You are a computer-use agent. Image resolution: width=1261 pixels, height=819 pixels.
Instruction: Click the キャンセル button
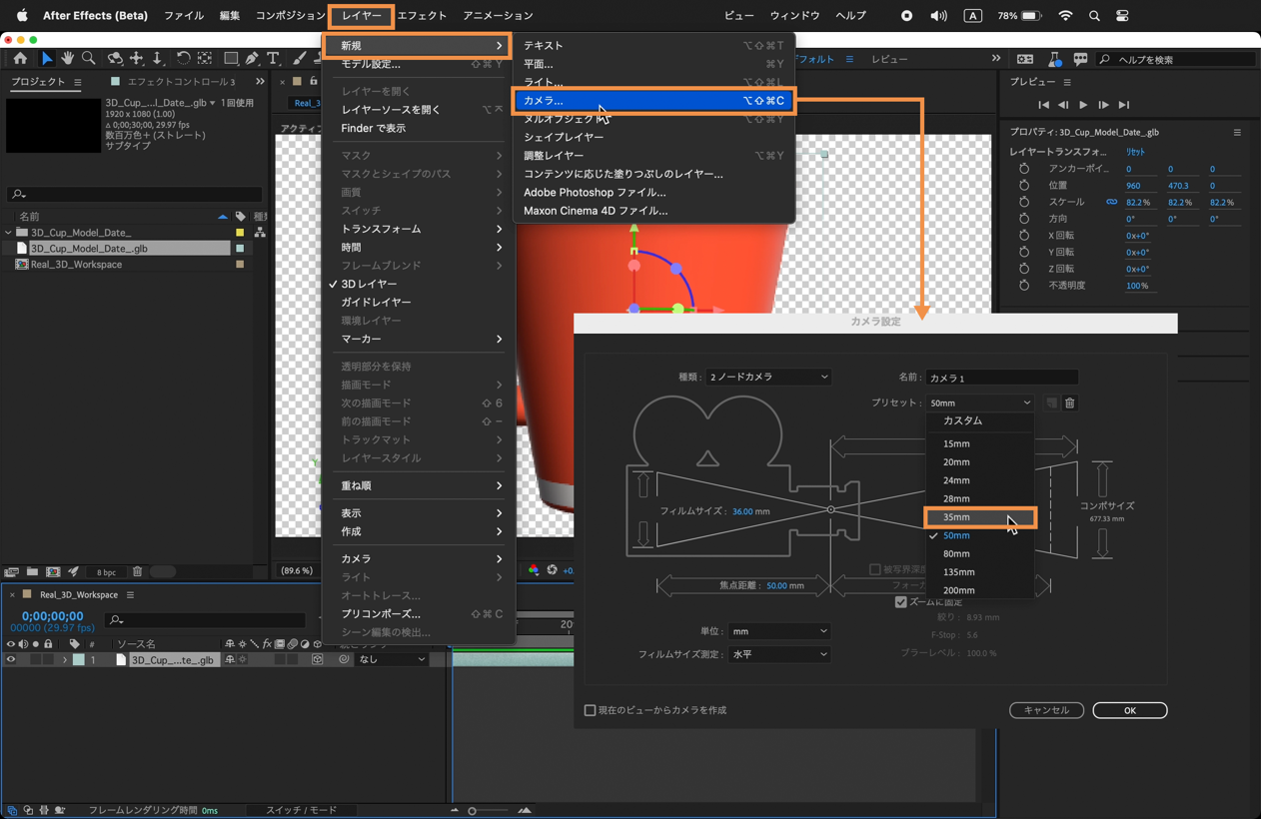coord(1046,710)
